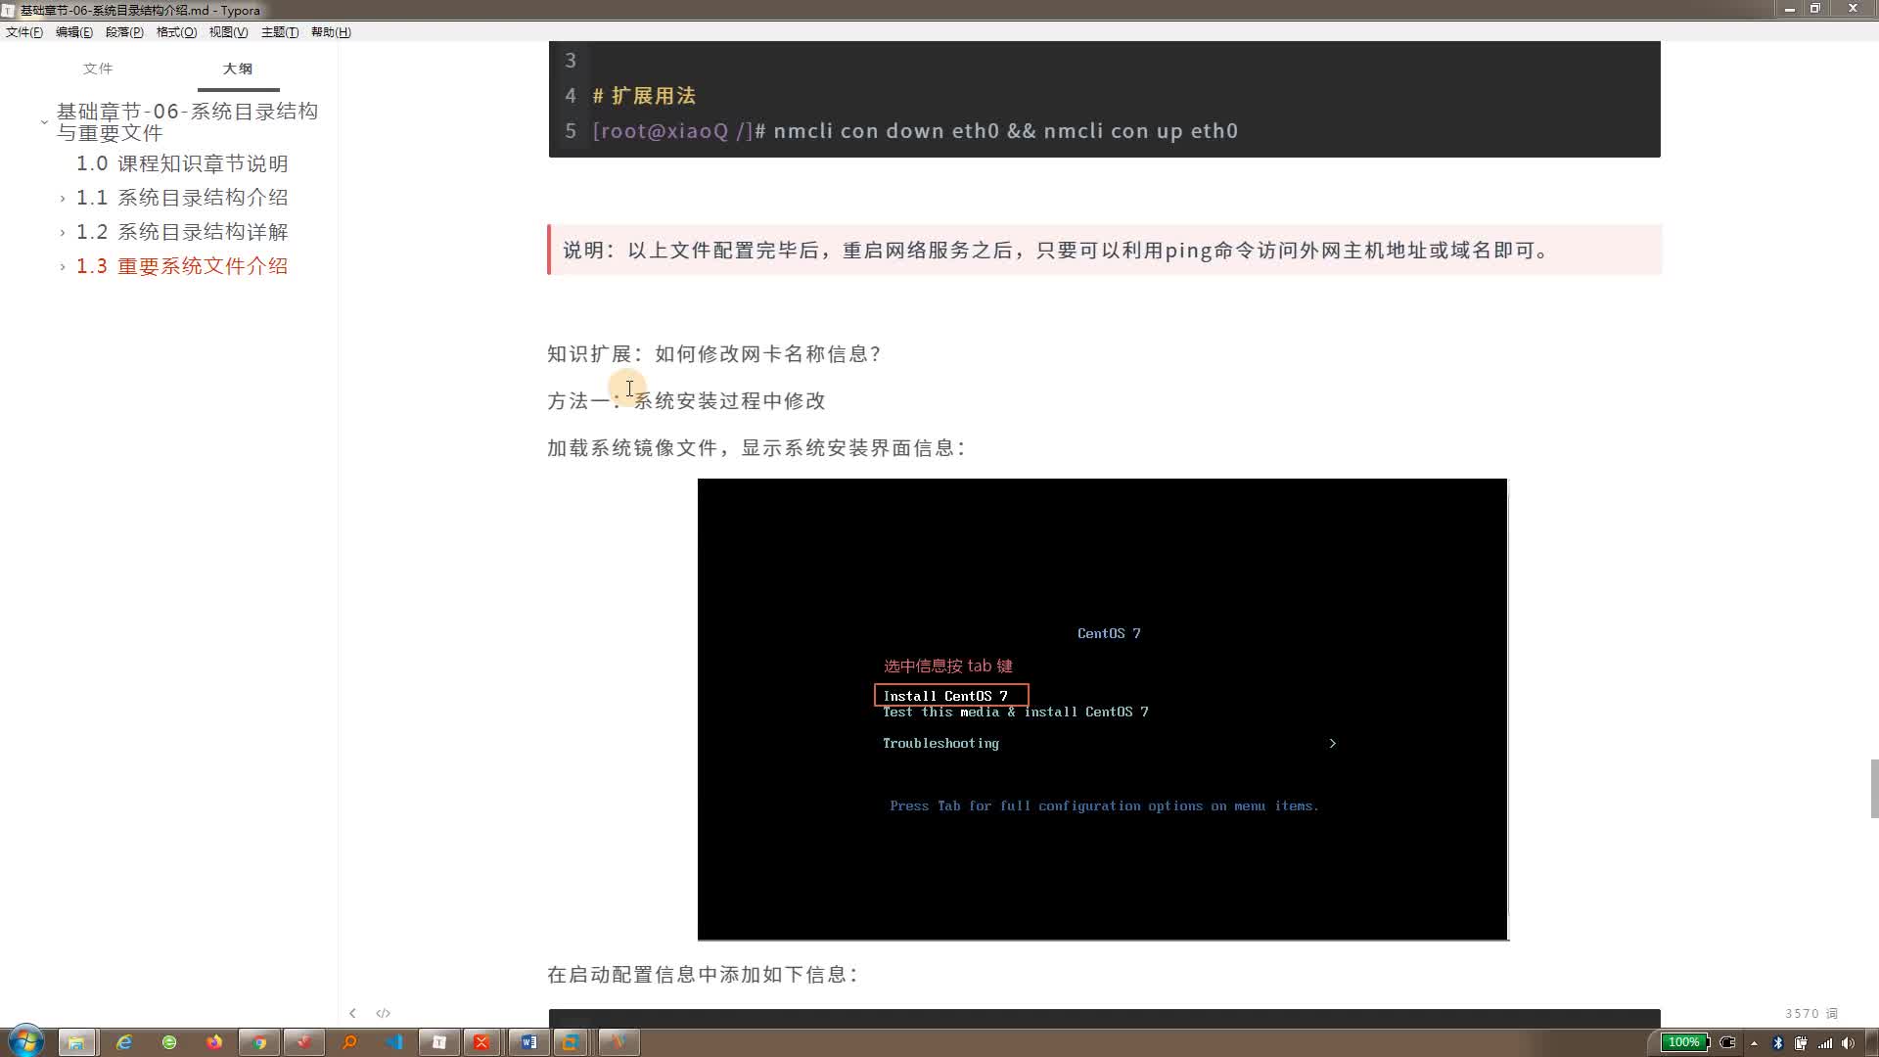The height and width of the screenshot is (1057, 1879).
Task: Open the last pinned taskbar app icon
Action: pos(618,1042)
